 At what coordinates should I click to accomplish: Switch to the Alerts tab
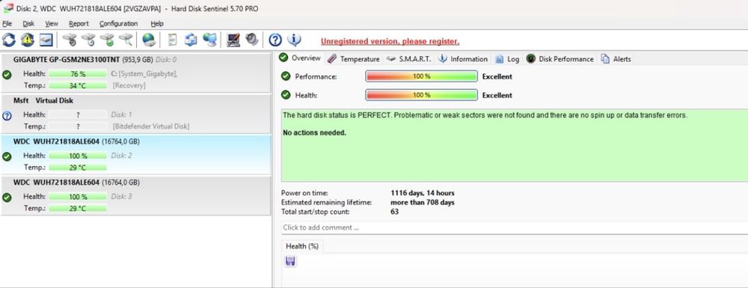pos(616,58)
